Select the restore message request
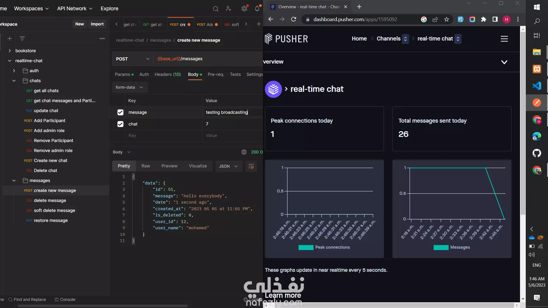Screen dimensions: 548x308 (51, 220)
